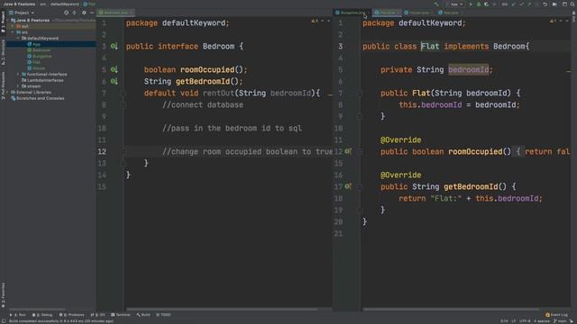Image resolution: width=577 pixels, height=324 pixels.
Task: Click the locate-in-project target icon in Project panel
Action: pos(66,13)
